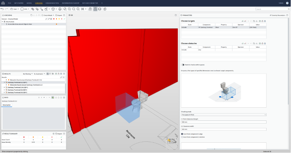Switch to the Model tab
The height and width of the screenshot is (153, 291).
tap(29, 3)
